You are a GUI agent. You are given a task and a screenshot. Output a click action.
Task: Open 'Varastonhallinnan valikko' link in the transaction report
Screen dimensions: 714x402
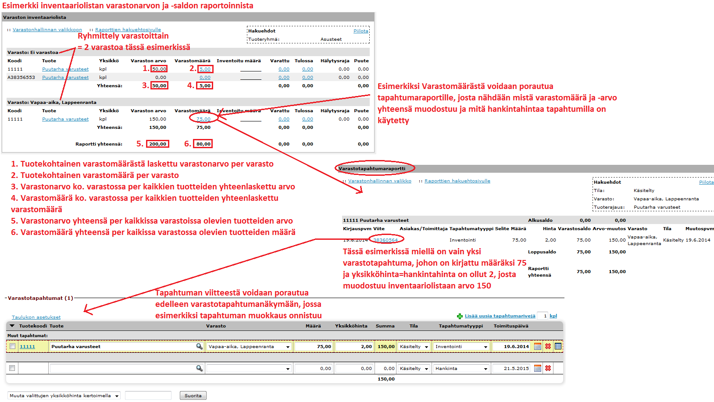(x=380, y=181)
